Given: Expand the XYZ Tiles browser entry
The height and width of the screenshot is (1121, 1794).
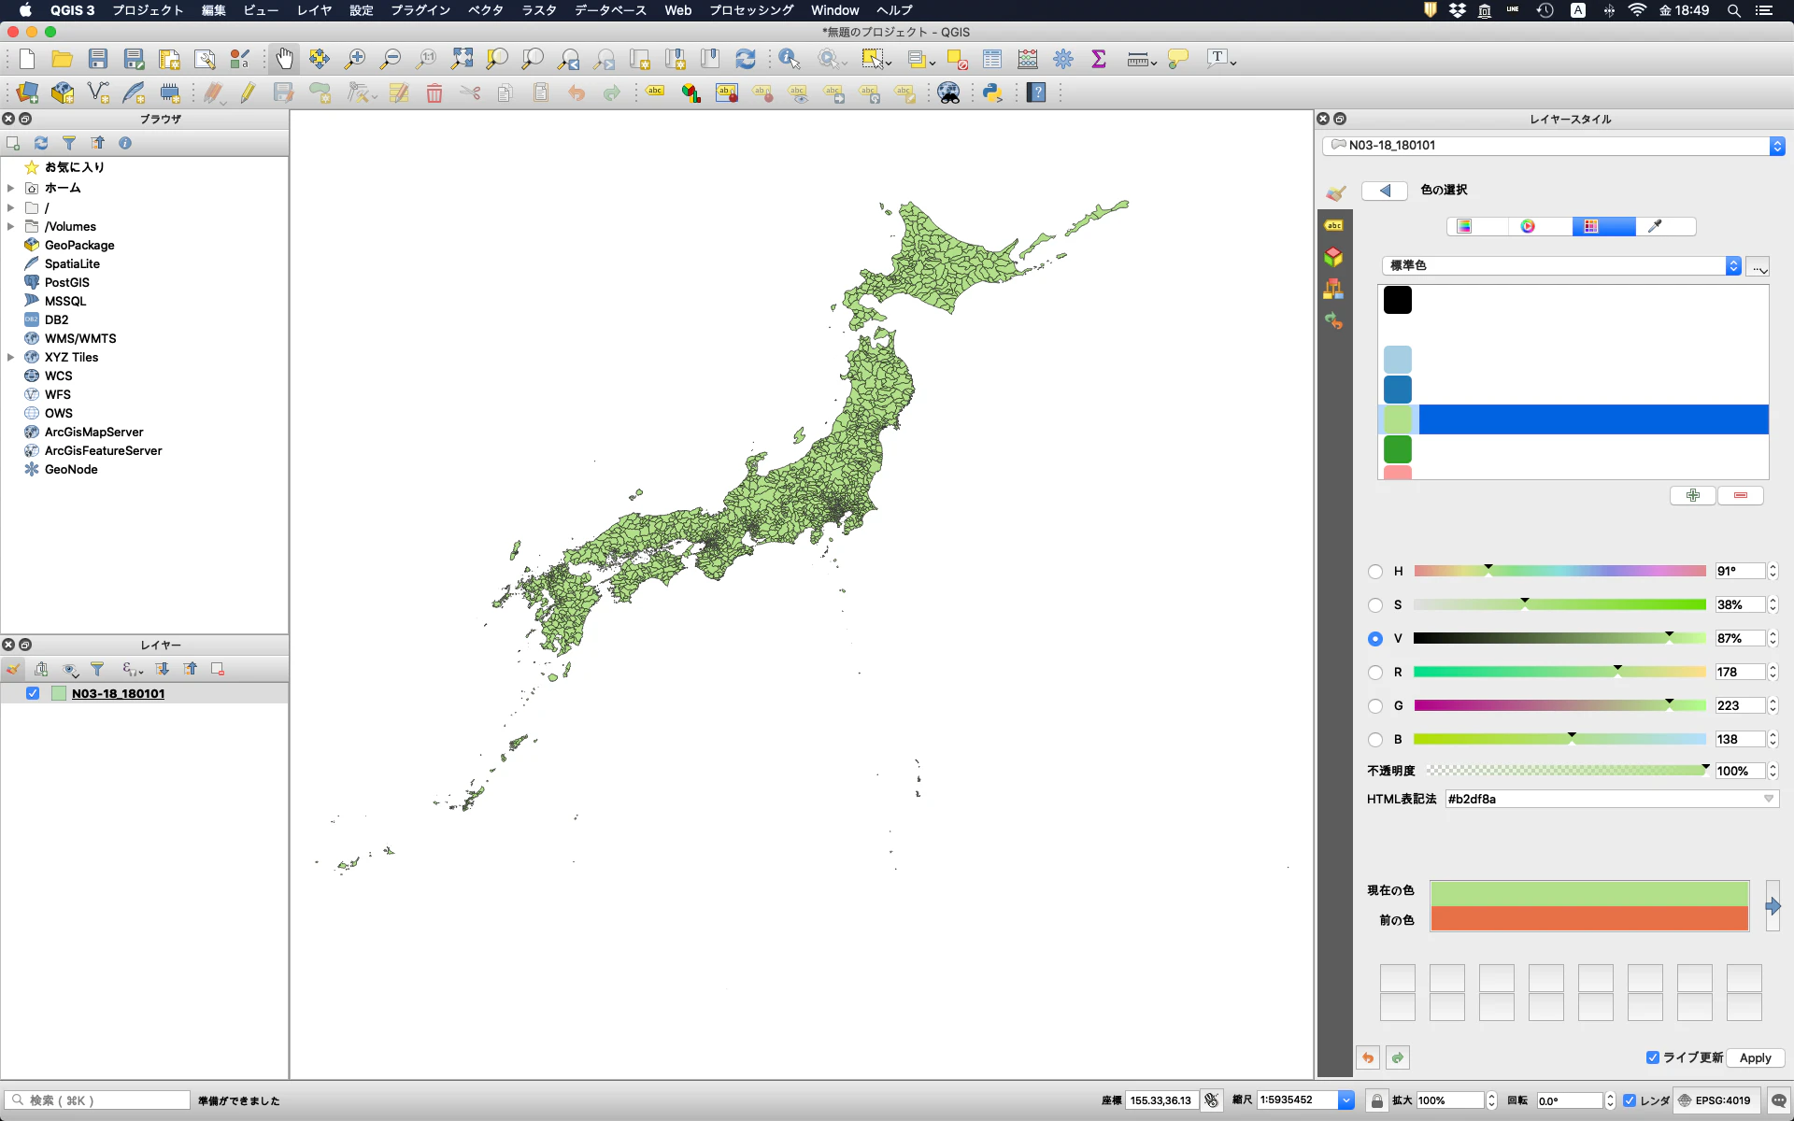Looking at the screenshot, I should [11, 357].
